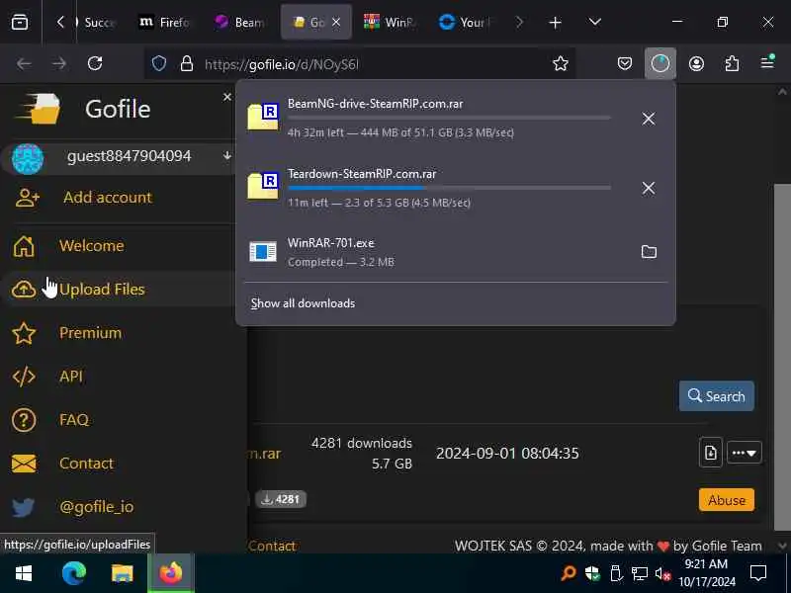791x593 pixels.
Task: Open File Explorer from taskbar
Action: pos(122,573)
